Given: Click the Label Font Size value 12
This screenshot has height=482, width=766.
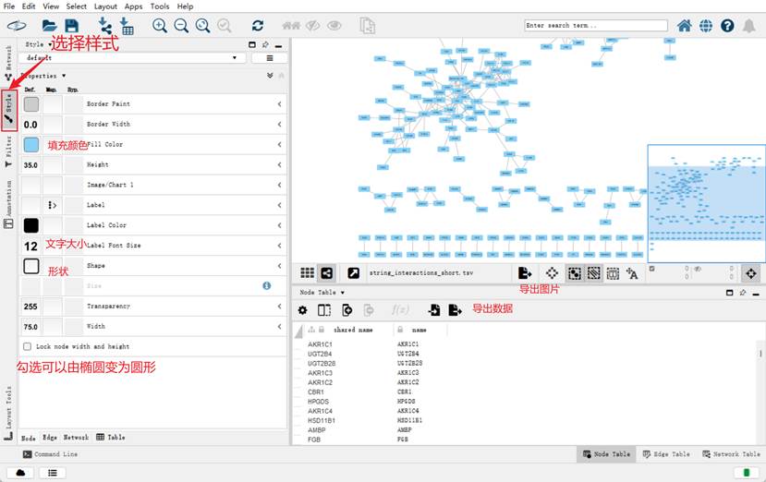Looking at the screenshot, I should (30, 247).
